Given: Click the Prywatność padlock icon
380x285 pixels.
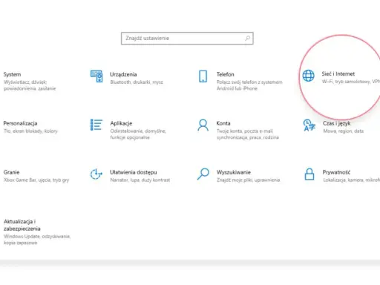Looking at the screenshot, I should [309, 174].
